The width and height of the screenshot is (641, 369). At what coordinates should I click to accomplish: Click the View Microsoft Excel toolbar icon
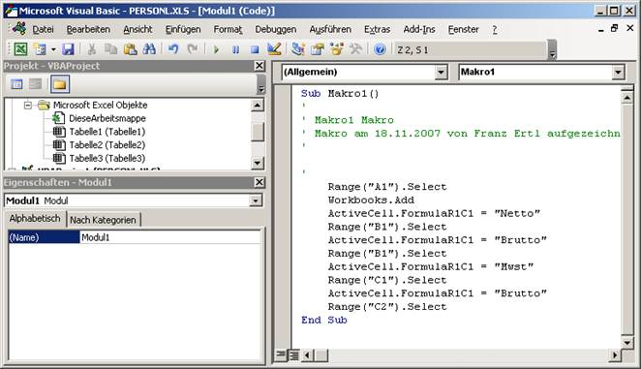(20, 49)
